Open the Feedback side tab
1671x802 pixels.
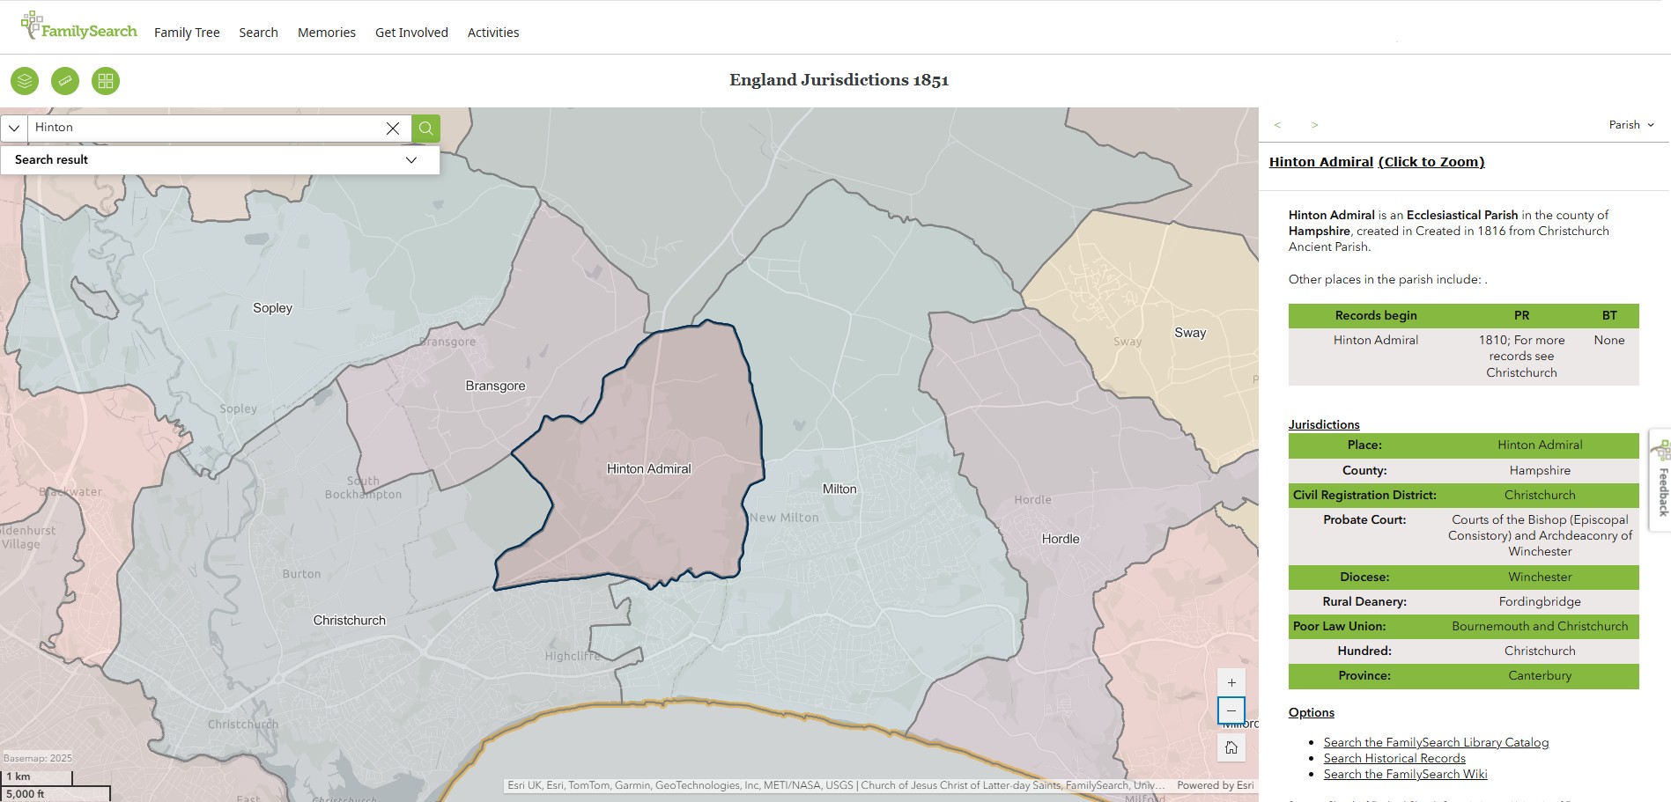pos(1661,481)
